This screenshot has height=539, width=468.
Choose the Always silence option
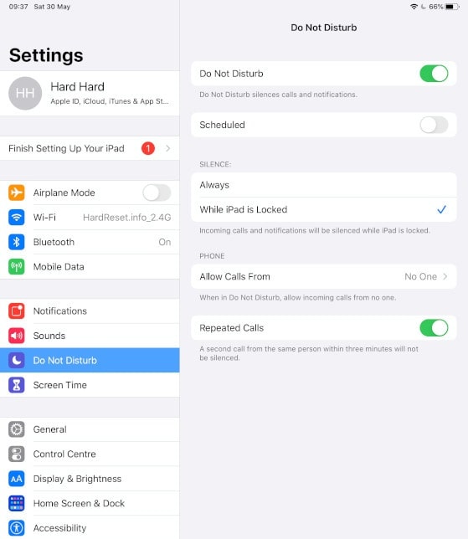click(323, 185)
